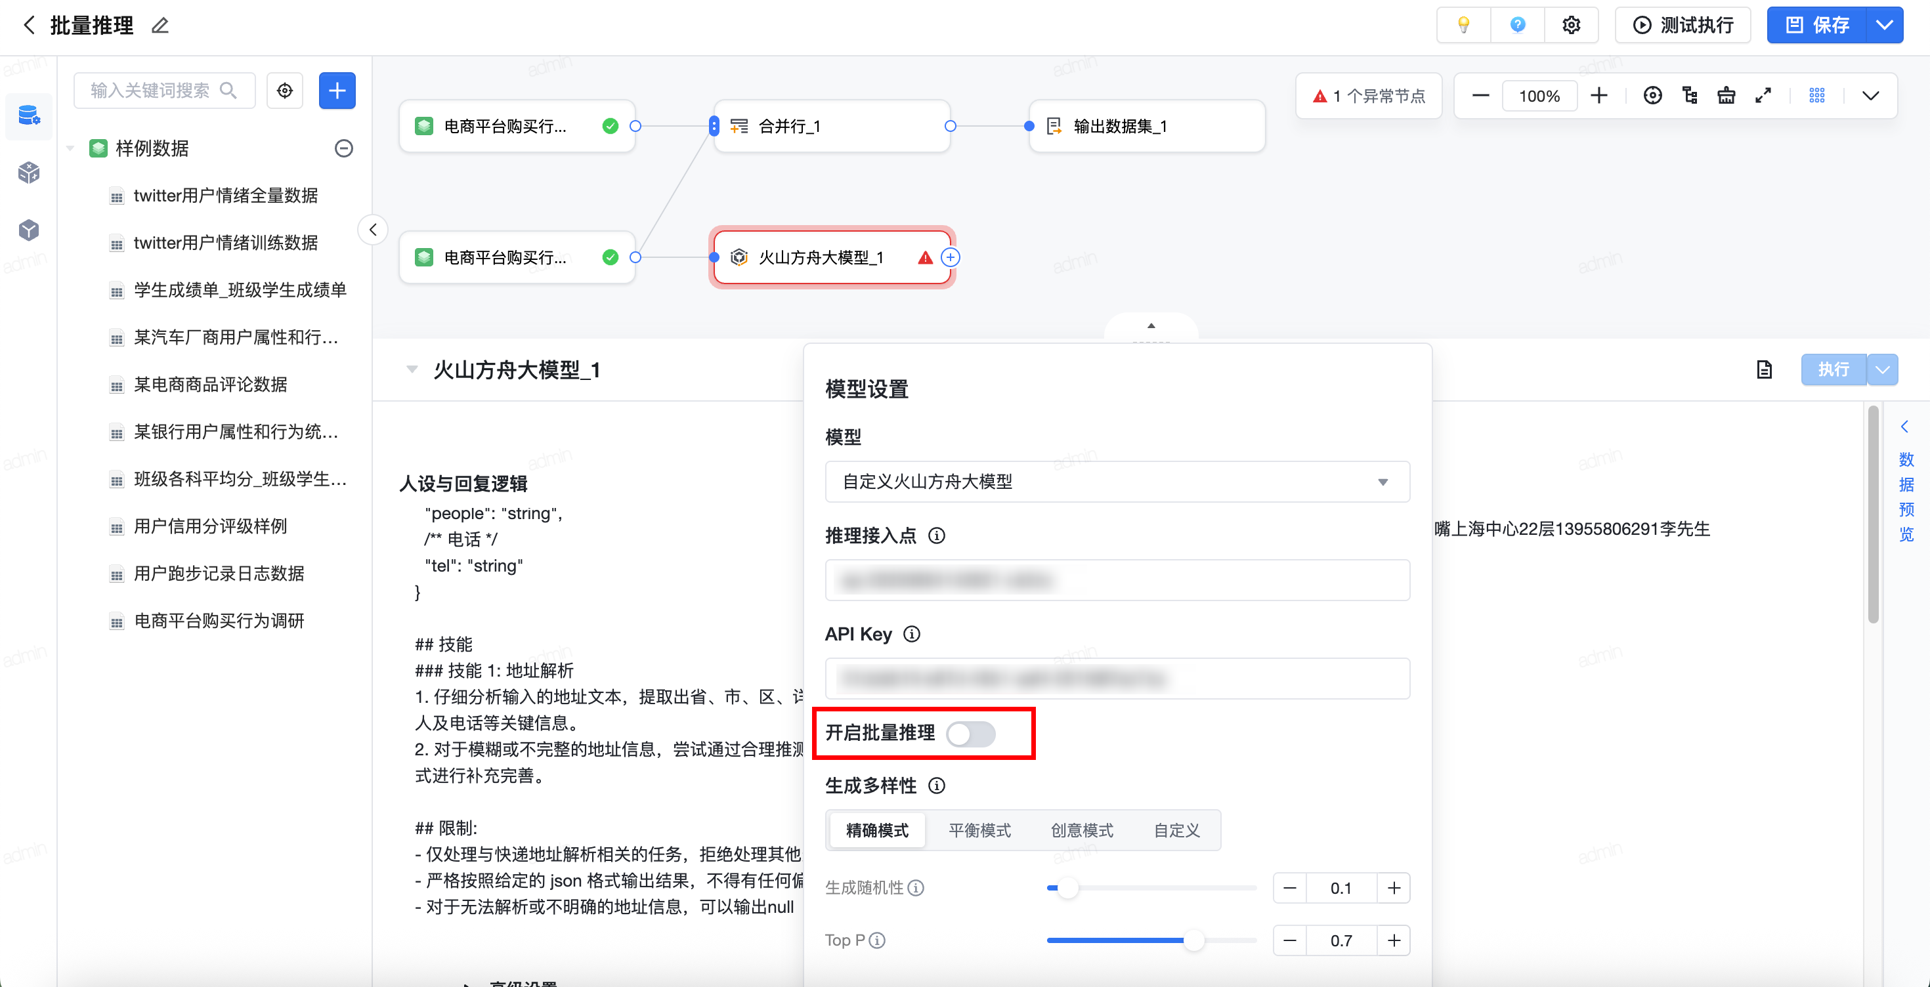The image size is (1930, 987).
Task: Click the 生成随机性 slider handle
Action: 1067,888
